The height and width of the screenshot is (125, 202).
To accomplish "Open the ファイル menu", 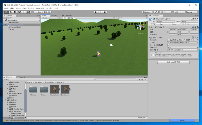I will pos(6,8).
